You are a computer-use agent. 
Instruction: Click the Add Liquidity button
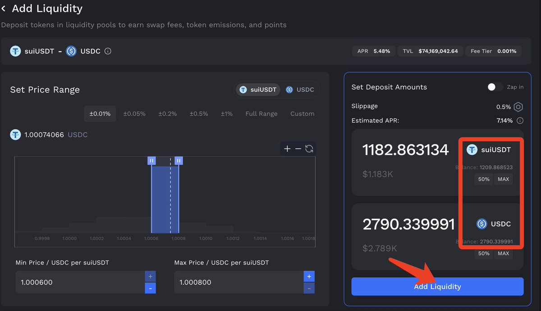tap(437, 287)
